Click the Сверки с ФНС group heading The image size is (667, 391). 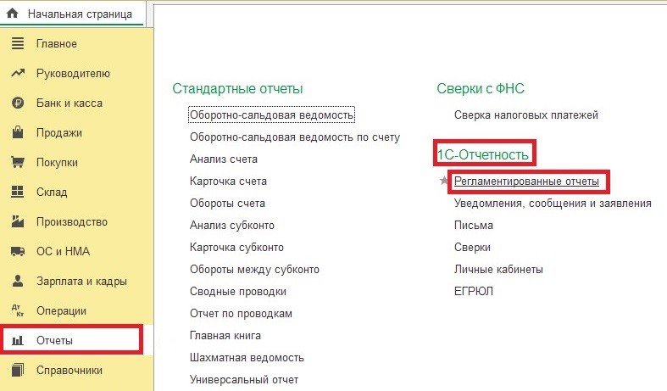(x=481, y=88)
